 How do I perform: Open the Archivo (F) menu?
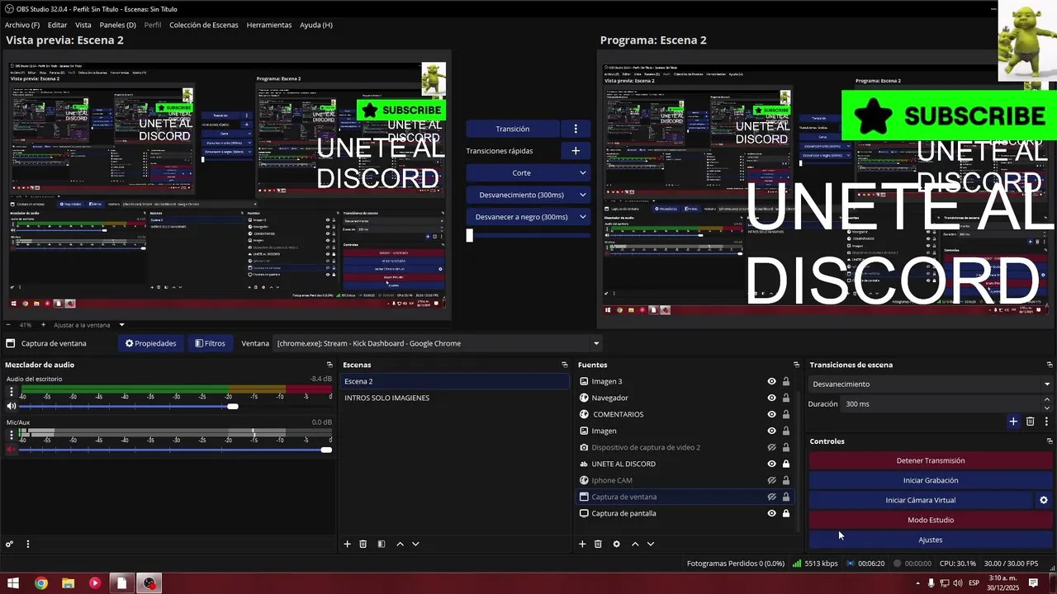[x=21, y=25]
